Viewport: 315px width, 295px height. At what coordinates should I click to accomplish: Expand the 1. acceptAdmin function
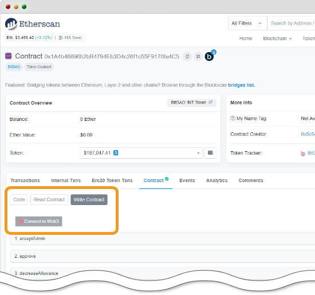click(x=163, y=238)
